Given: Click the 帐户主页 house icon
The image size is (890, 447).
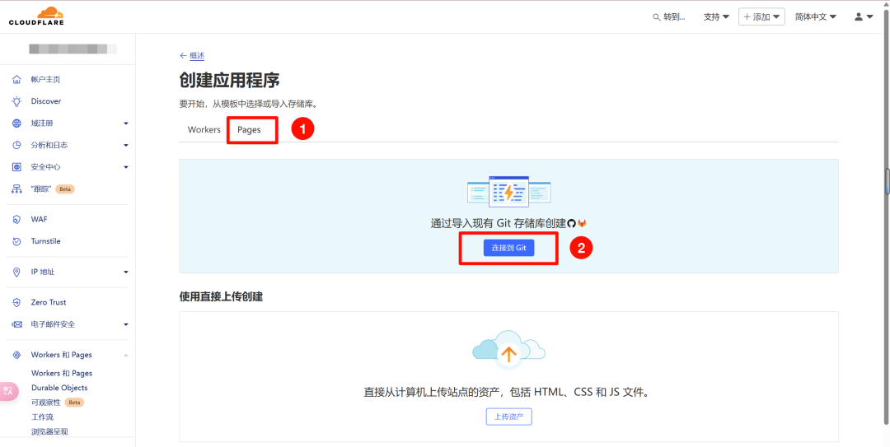Looking at the screenshot, I should click(x=17, y=79).
